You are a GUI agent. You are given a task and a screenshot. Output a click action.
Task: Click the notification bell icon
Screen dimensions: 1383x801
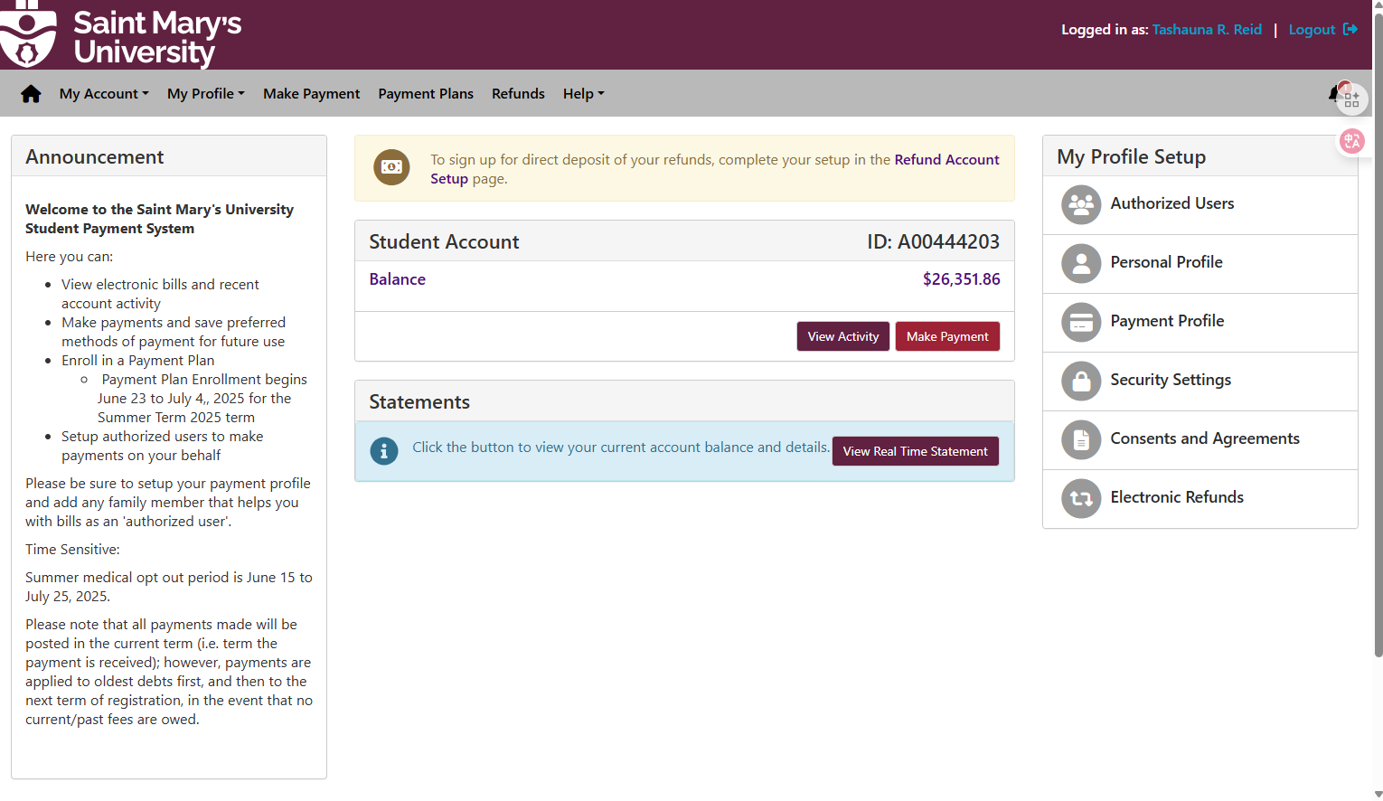click(x=1333, y=93)
